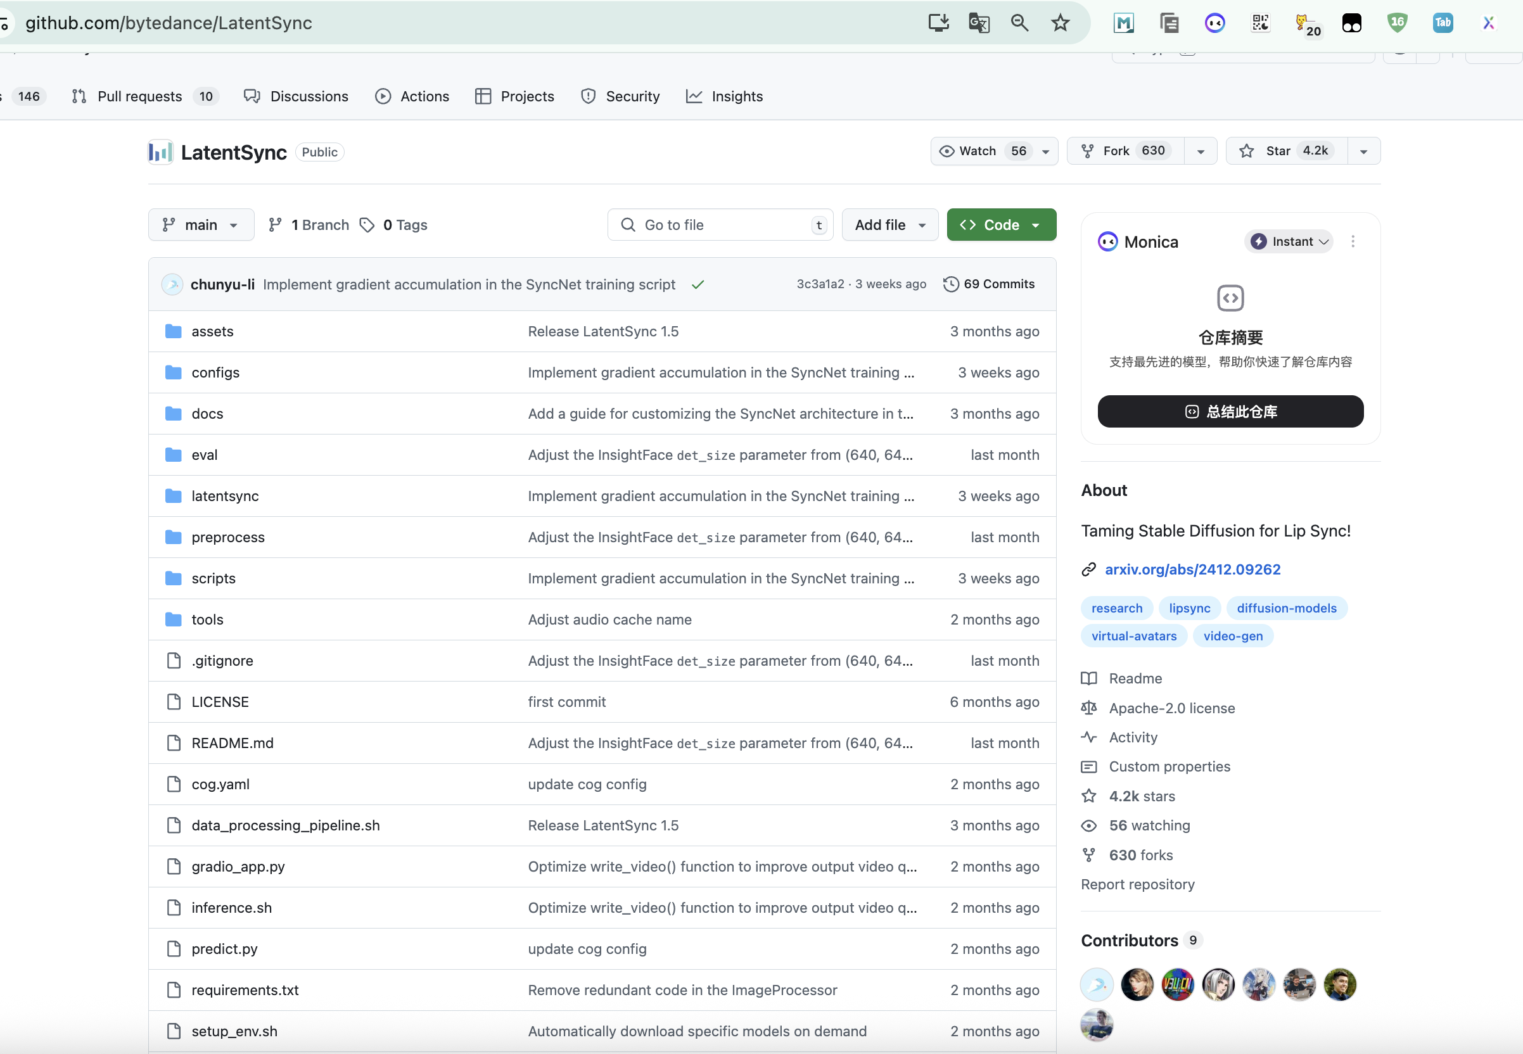
Task: Click the bookmark star in address bar
Action: tap(1060, 23)
